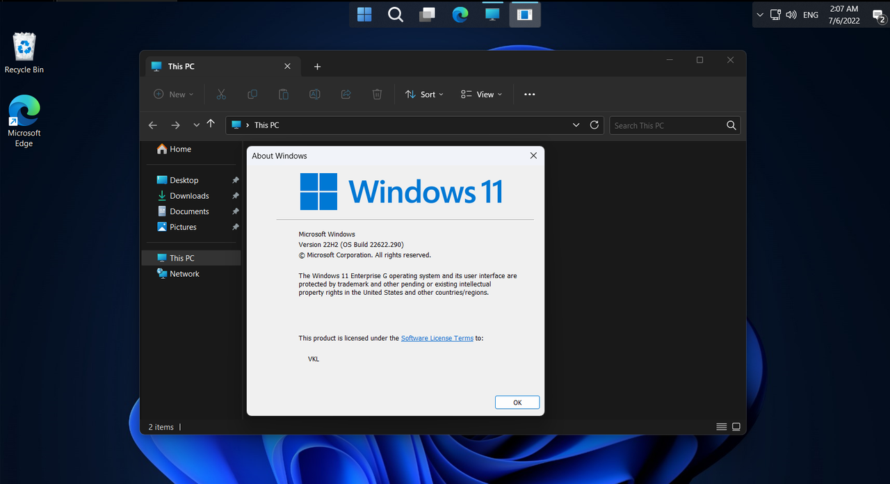Maximize the File Explorer window
Viewport: 890px width, 484px height.
[x=700, y=60]
